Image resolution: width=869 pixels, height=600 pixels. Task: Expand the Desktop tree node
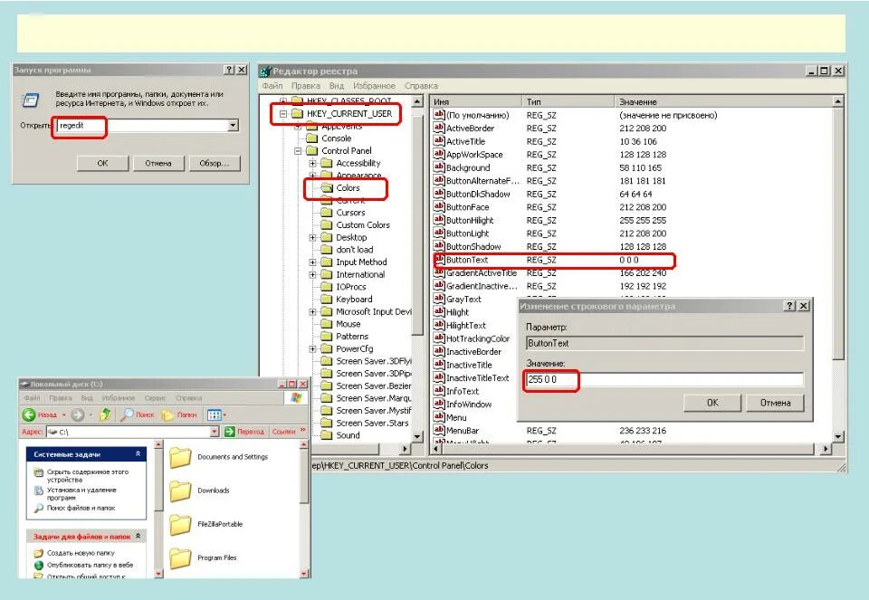click(x=312, y=238)
